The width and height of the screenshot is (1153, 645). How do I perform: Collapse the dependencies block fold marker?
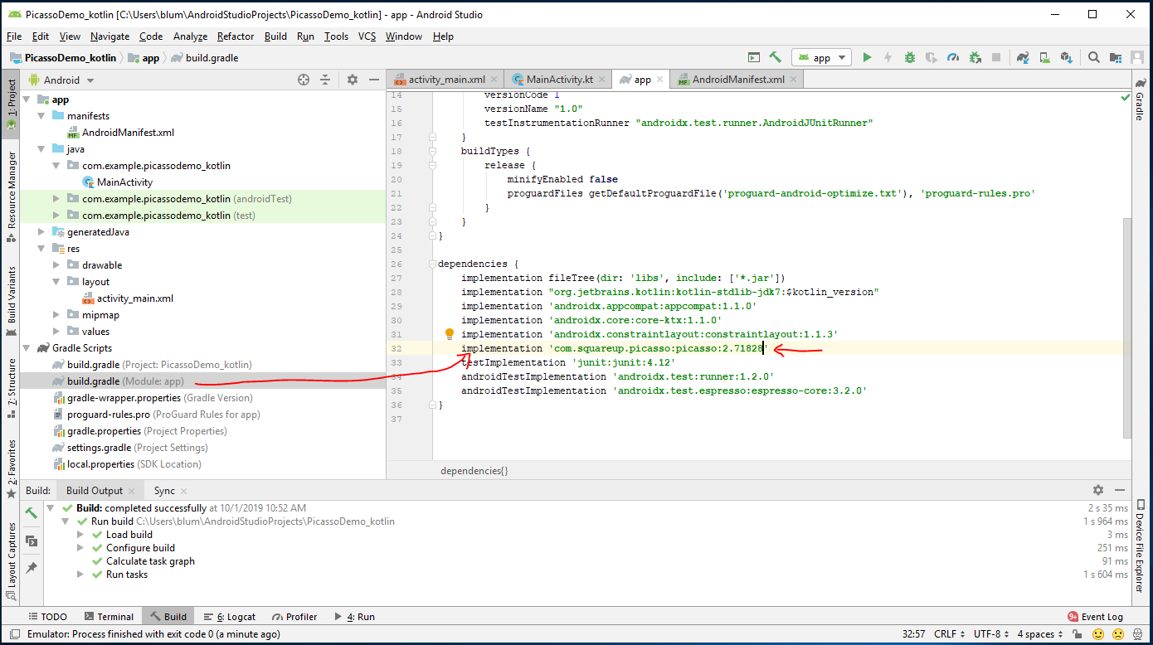click(432, 264)
